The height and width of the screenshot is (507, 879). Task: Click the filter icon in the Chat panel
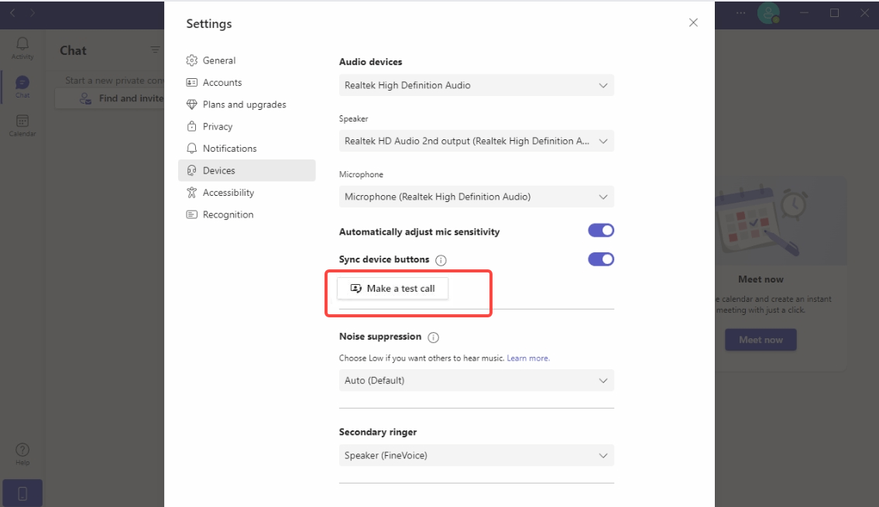click(155, 49)
